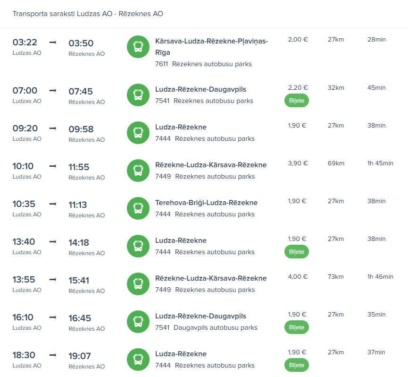Screen dimensions: 408x377
Task: Click the Daugavpils autobusu parks carrier name
Action: 215,327
